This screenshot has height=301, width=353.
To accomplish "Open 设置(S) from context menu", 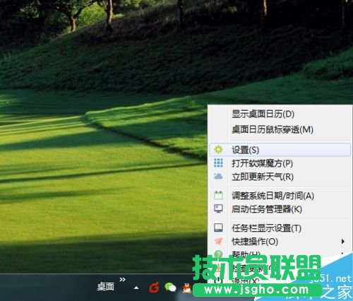I will 280,150.
